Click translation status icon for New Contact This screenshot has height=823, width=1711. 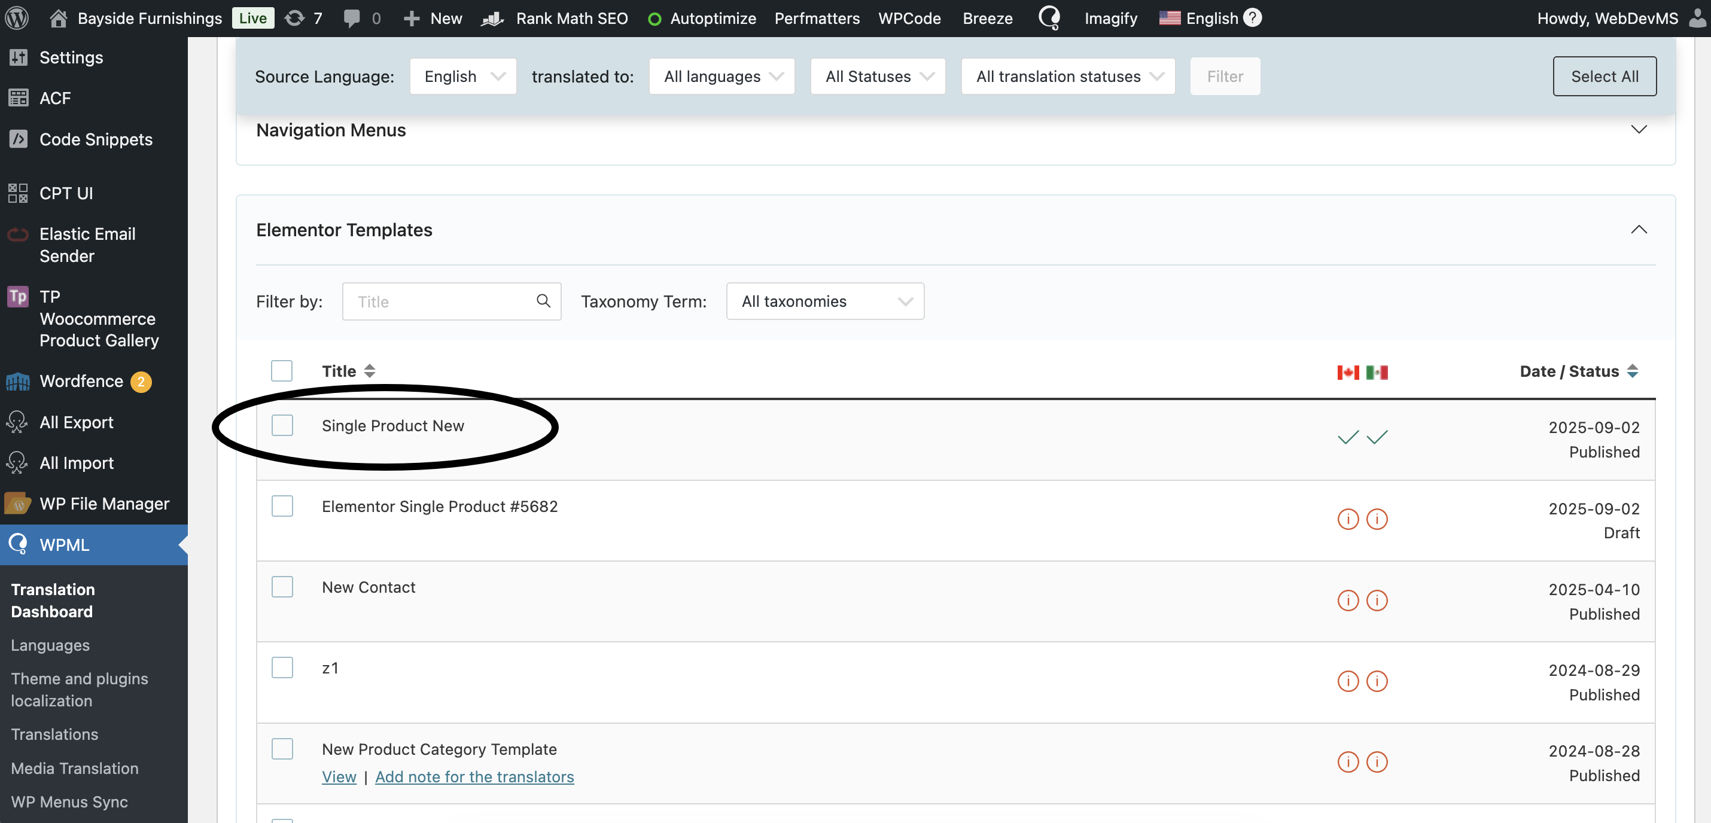pos(1348,601)
